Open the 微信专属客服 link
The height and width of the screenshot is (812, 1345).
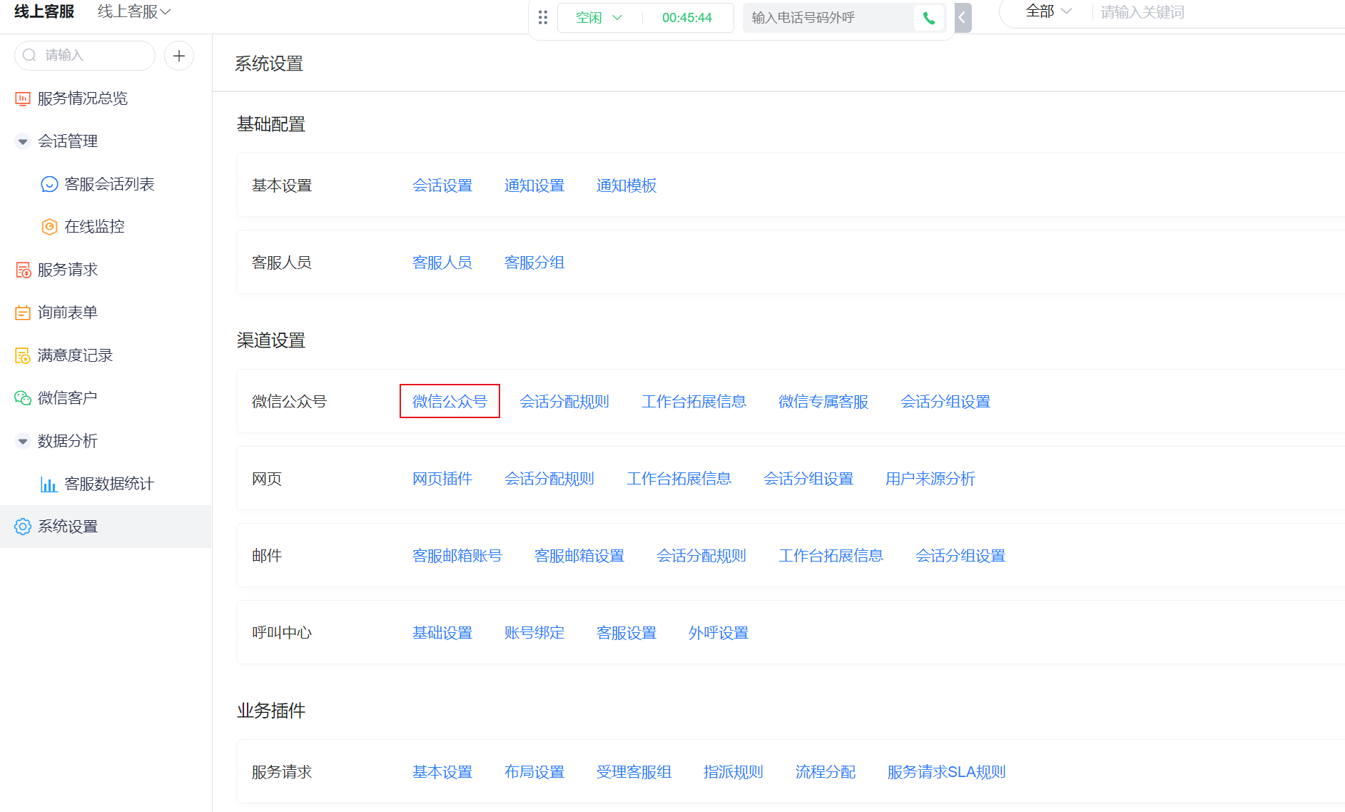pyautogui.click(x=823, y=402)
